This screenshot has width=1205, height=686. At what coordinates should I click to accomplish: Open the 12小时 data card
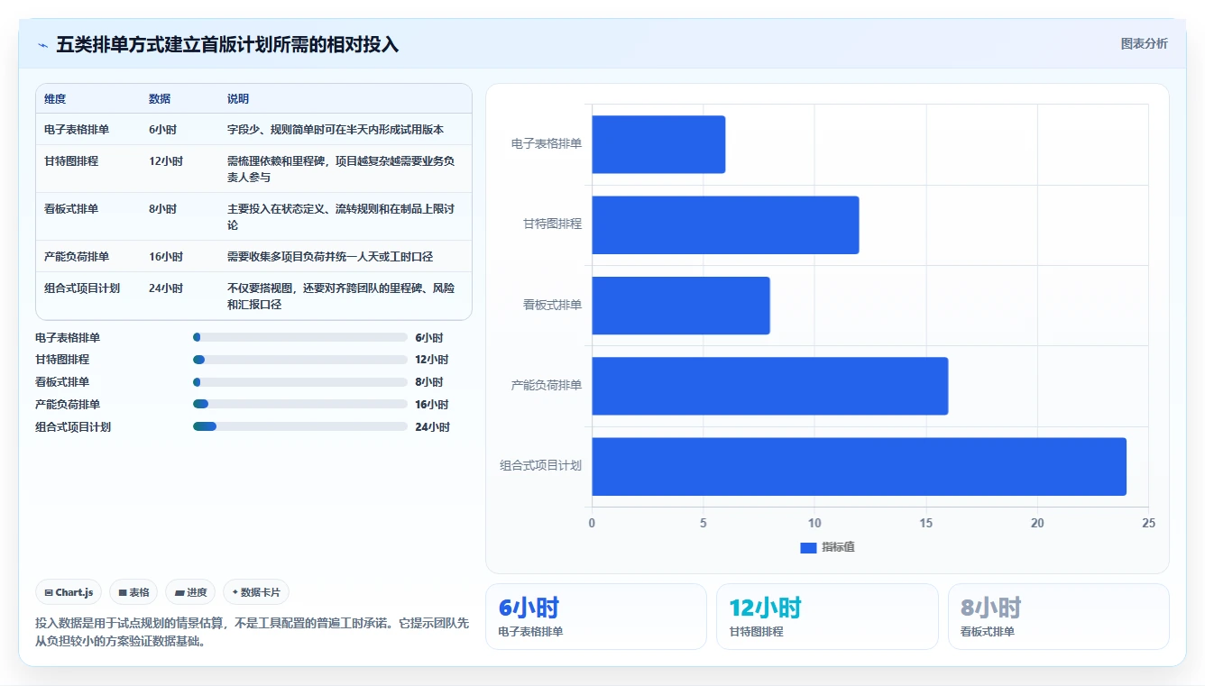click(x=827, y=617)
